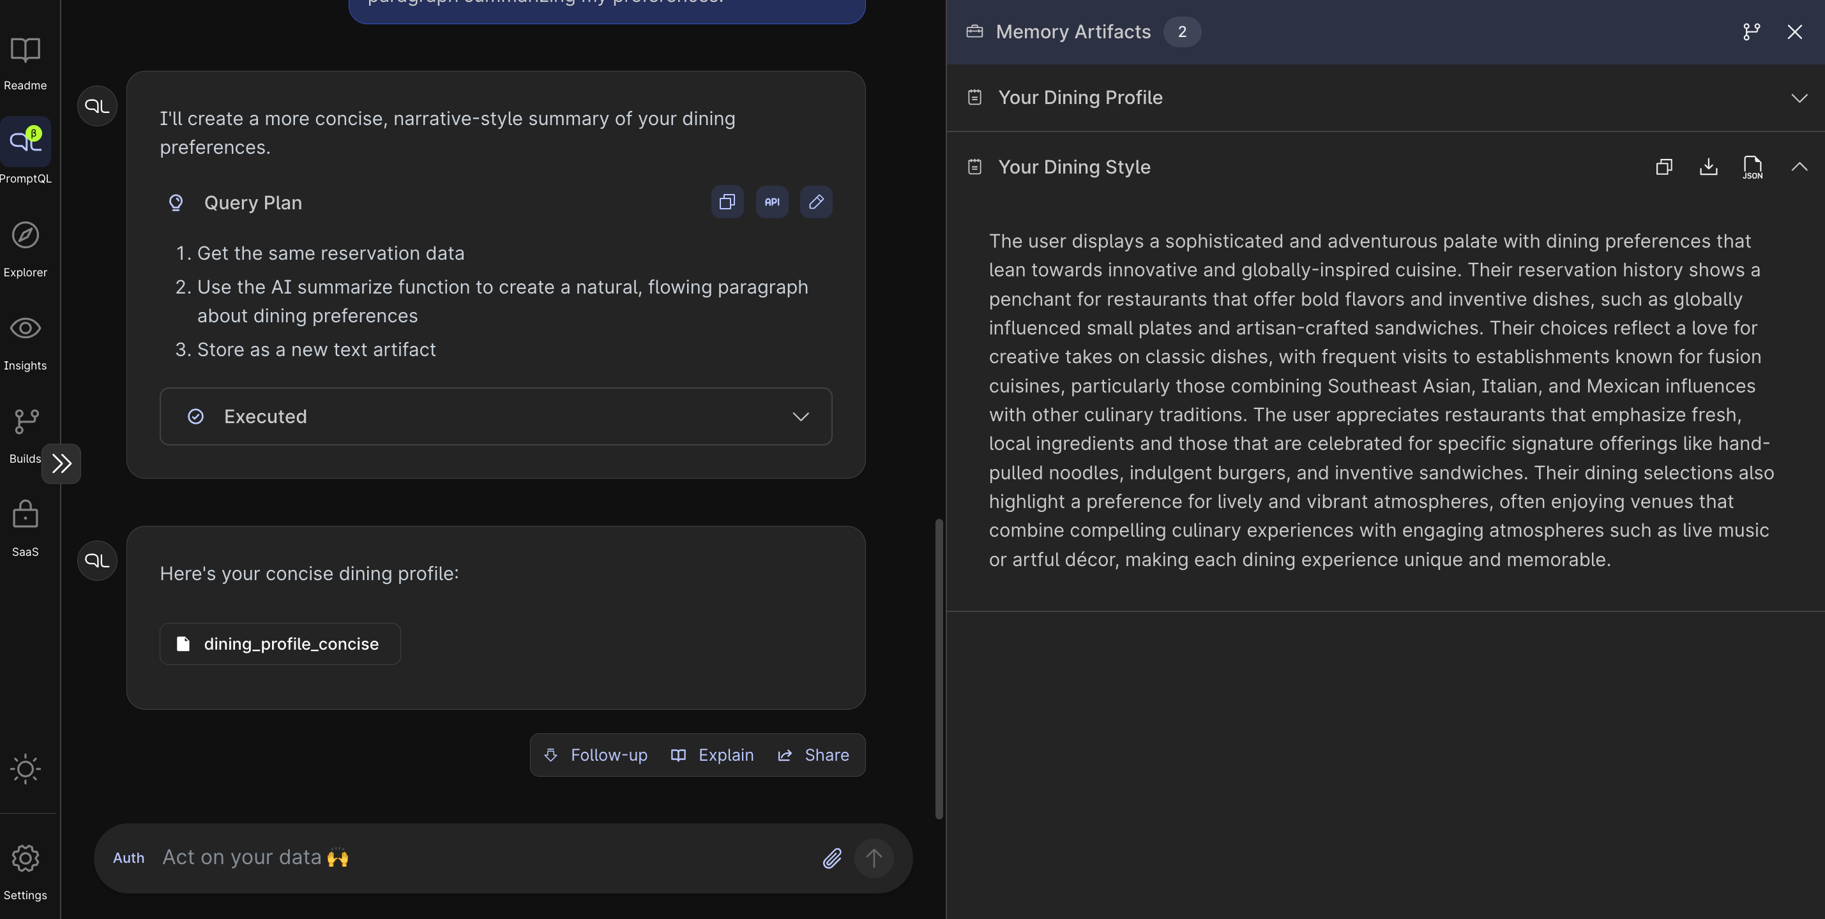Open the Insights section in sidebar

(x=26, y=341)
